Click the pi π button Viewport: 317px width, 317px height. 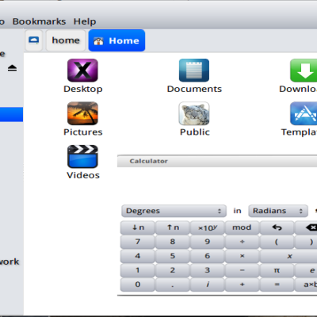coord(277,270)
